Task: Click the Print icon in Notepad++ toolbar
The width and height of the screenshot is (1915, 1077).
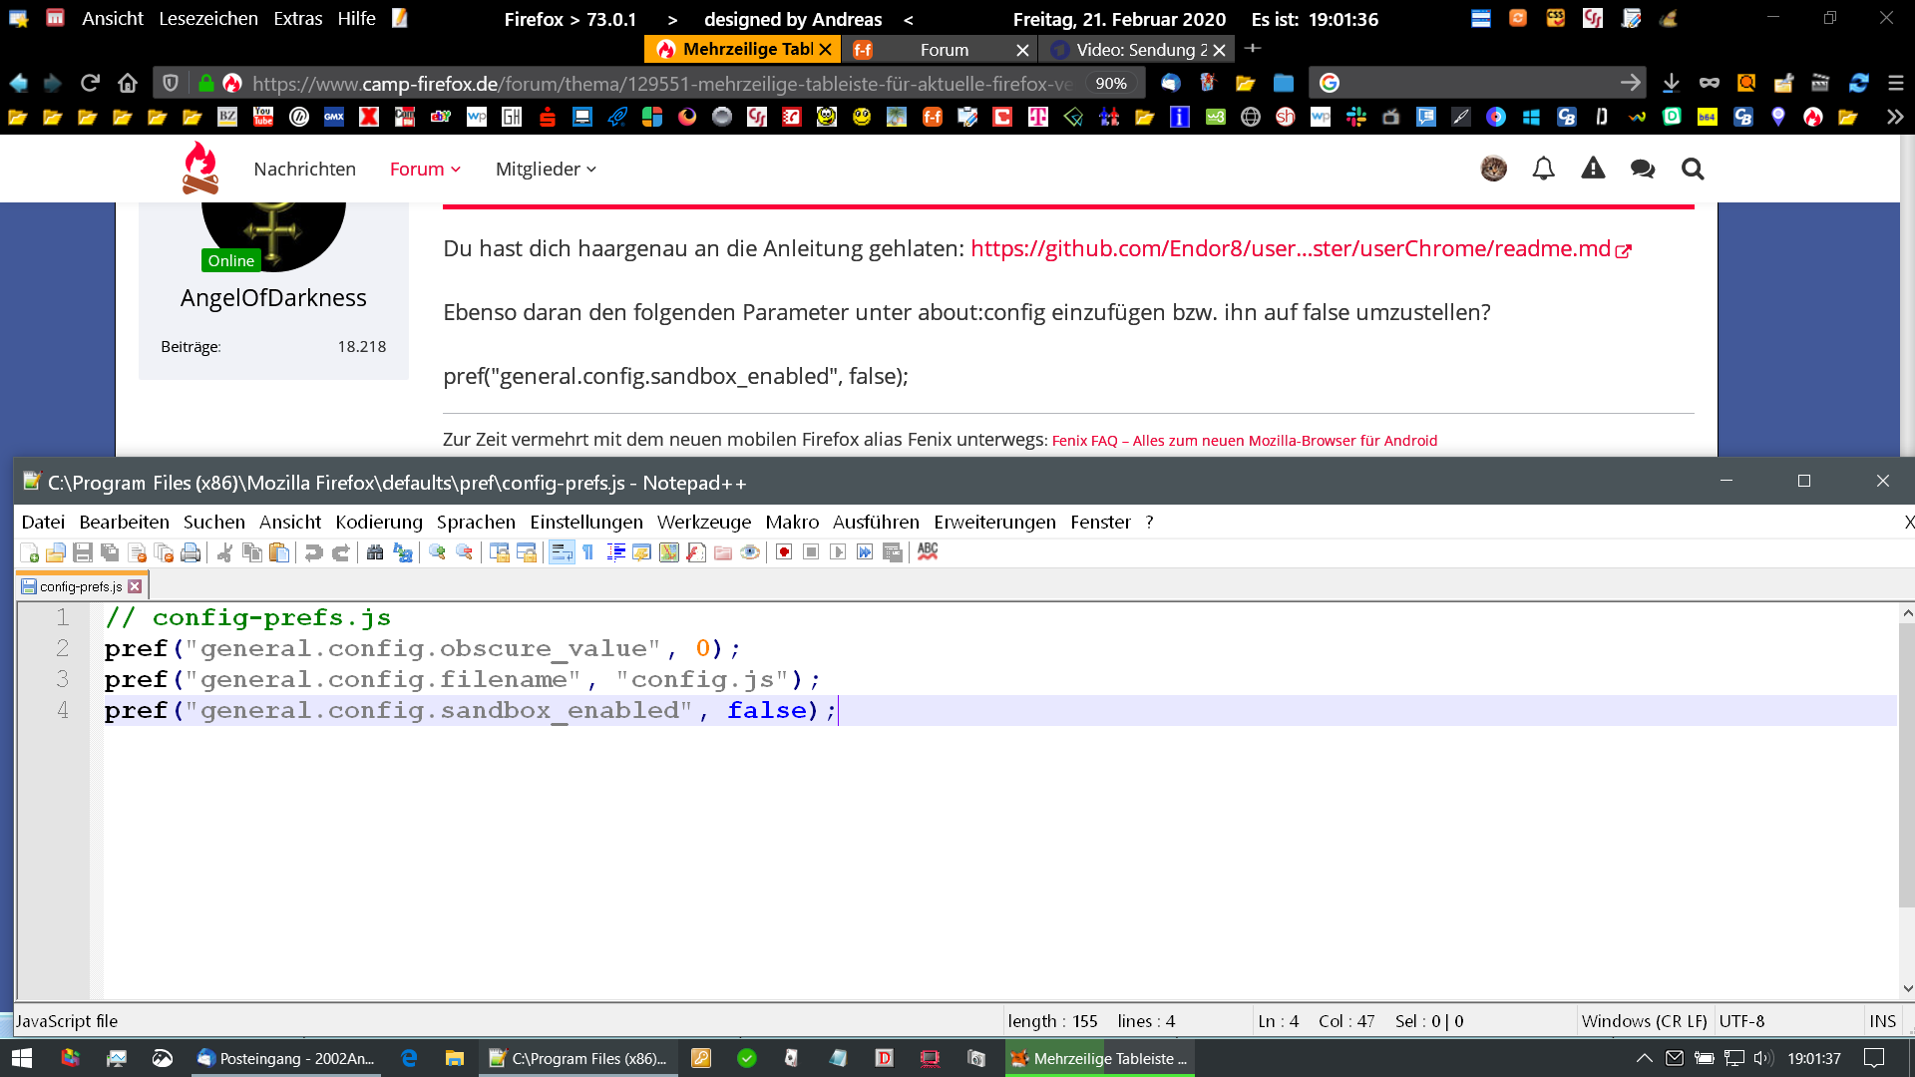Action: pyautogui.click(x=191, y=552)
